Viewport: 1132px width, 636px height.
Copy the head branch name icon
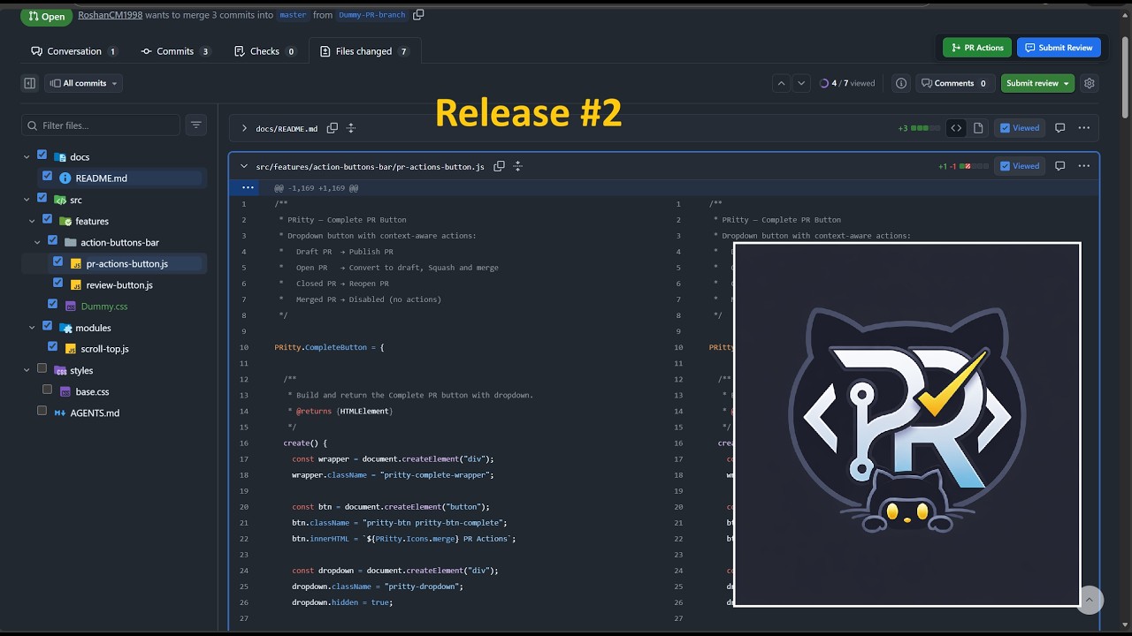coord(419,14)
